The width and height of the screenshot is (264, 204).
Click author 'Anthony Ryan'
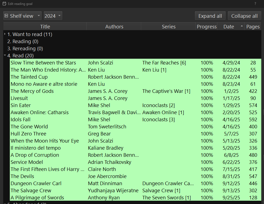(x=104, y=197)
